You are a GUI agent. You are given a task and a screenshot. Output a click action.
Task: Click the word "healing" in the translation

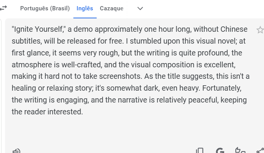point(24,88)
